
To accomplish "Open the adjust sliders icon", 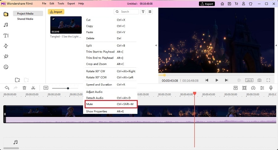I will (262, 88).
